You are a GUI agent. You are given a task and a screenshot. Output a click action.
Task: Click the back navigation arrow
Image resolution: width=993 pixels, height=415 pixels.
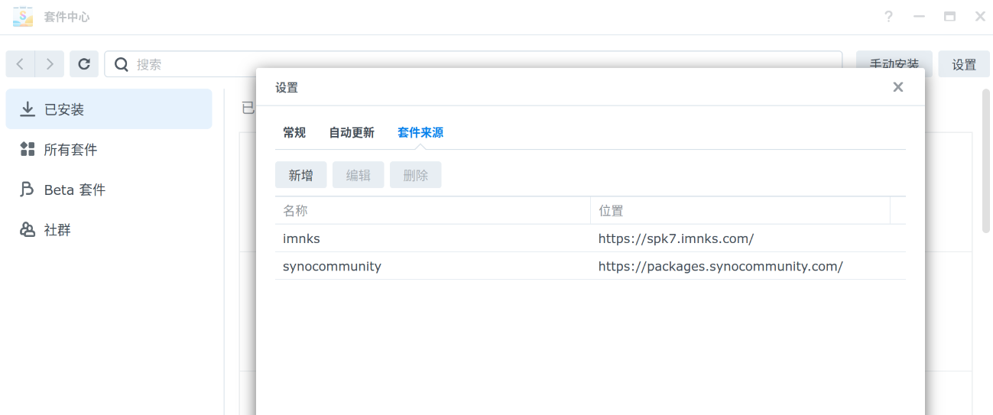[x=21, y=64]
